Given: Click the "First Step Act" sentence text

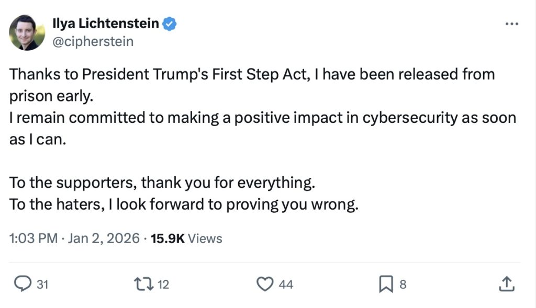Looking at the screenshot, I should (251, 74).
